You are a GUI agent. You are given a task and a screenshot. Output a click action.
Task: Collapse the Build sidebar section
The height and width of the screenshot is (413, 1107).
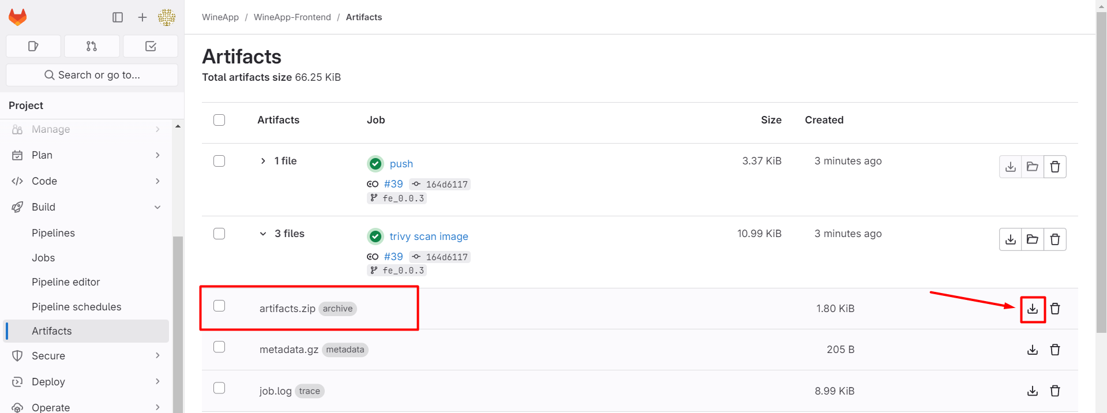pyautogui.click(x=157, y=207)
